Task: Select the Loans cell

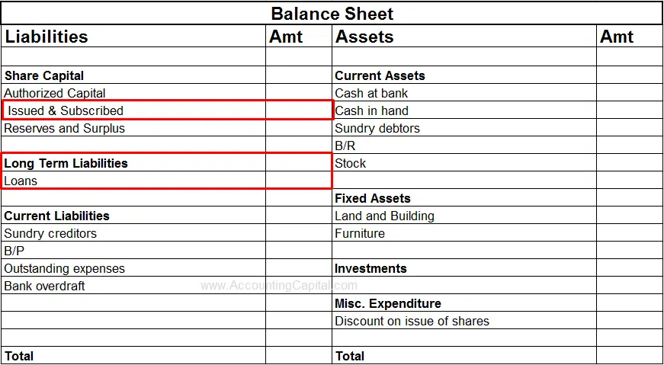Action: point(21,181)
